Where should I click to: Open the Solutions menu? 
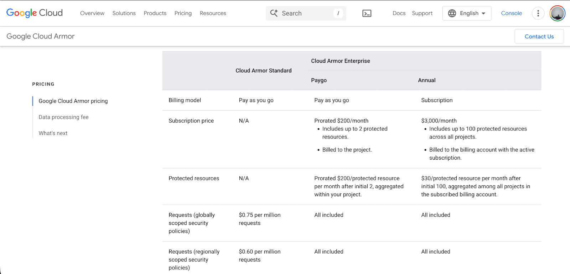coord(124,13)
